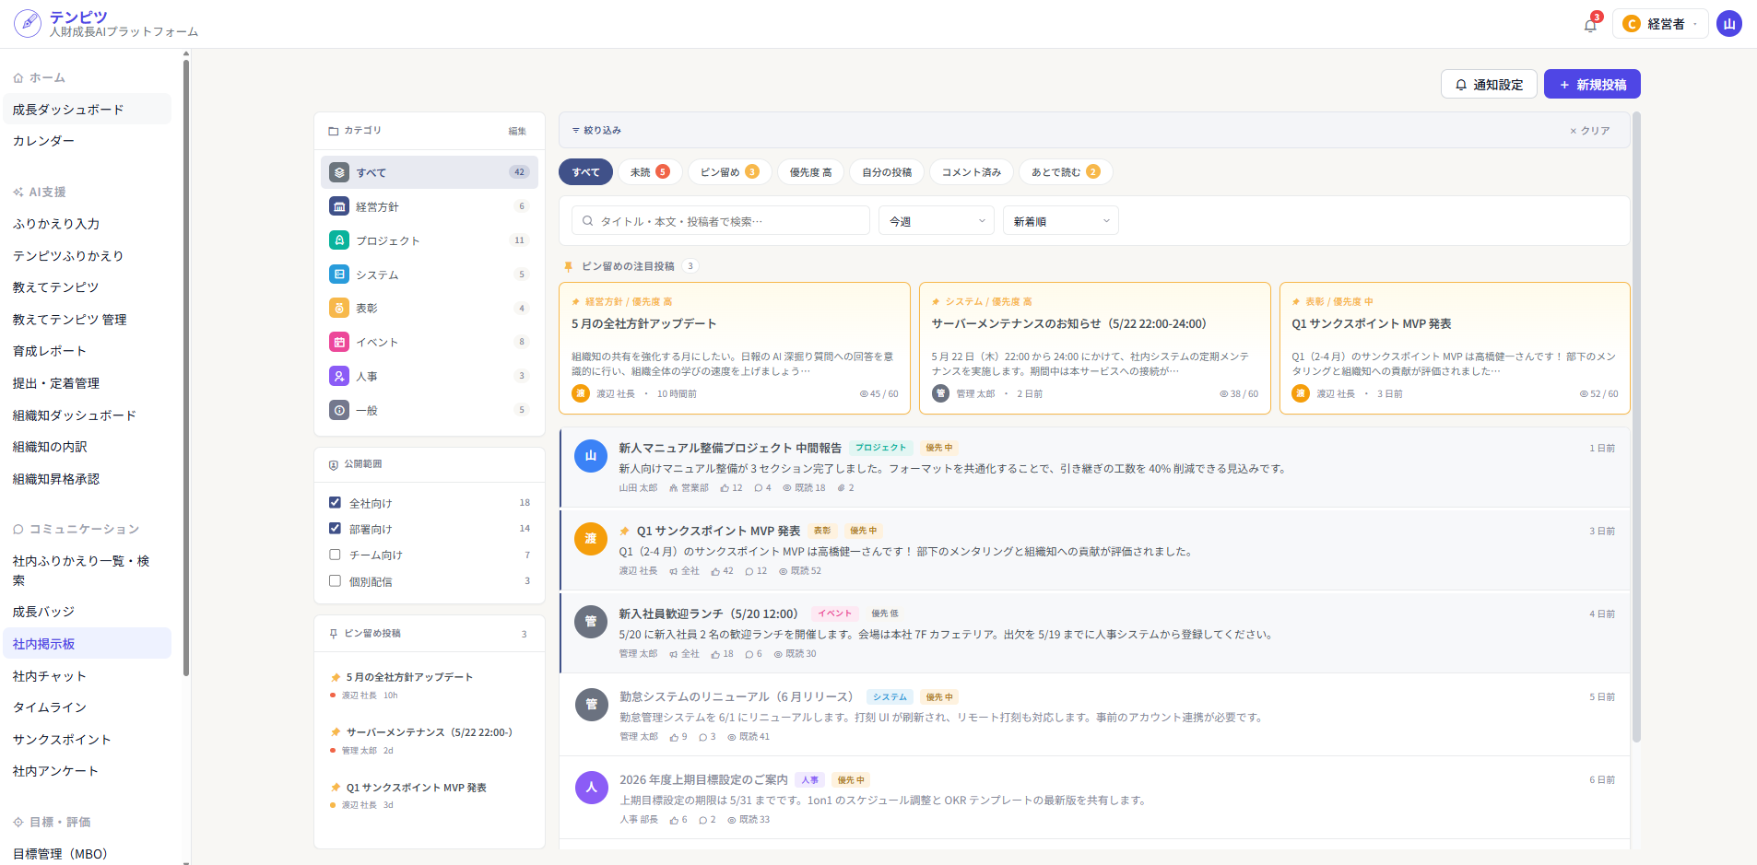Click comment icon on 勤怠システム post
This screenshot has width=1757, height=865.
pos(702,737)
